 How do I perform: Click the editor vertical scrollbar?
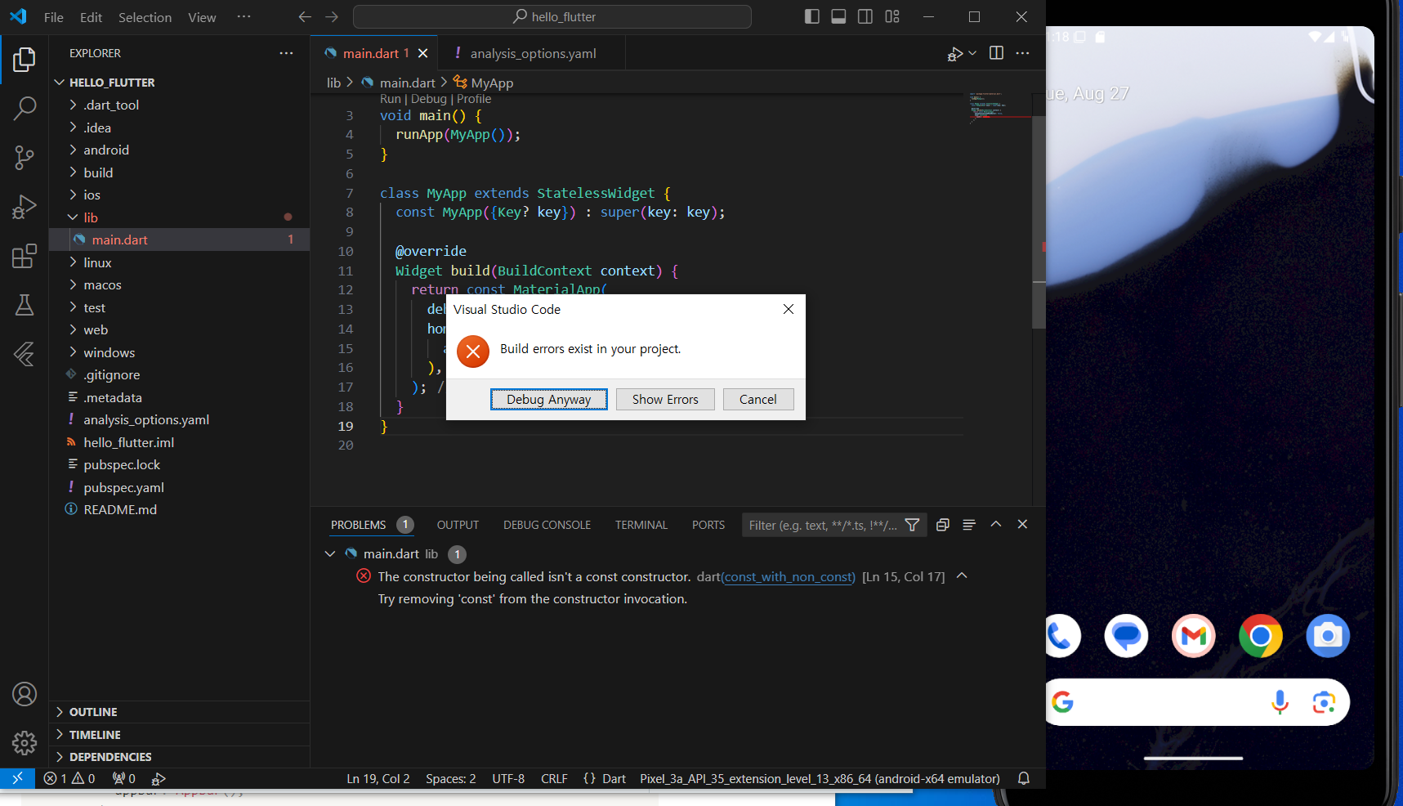(1039, 222)
